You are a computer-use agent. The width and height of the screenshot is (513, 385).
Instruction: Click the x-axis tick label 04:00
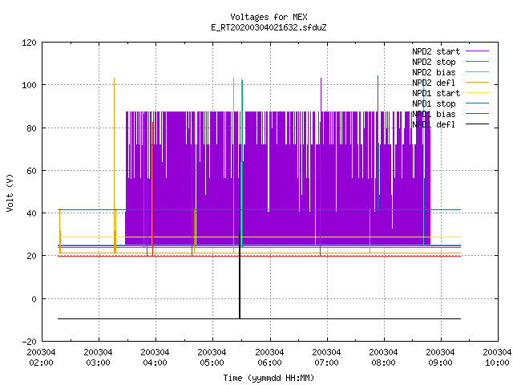155,363
